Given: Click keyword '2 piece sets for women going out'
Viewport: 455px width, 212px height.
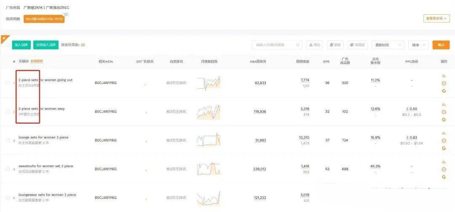Looking at the screenshot, I should pos(45,80).
